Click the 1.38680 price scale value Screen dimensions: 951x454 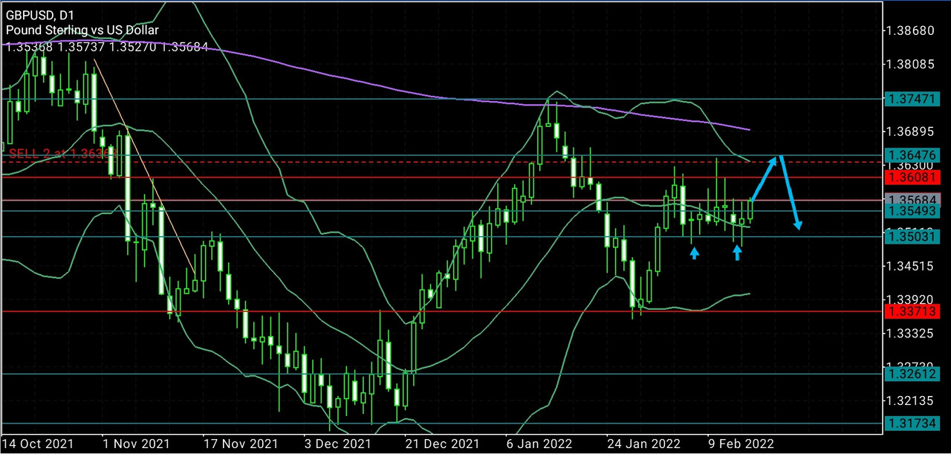[x=911, y=31]
